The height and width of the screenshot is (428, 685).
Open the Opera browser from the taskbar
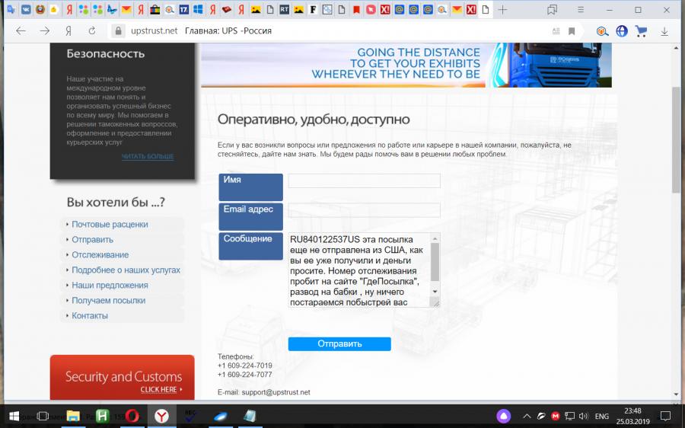pyautogui.click(x=132, y=416)
